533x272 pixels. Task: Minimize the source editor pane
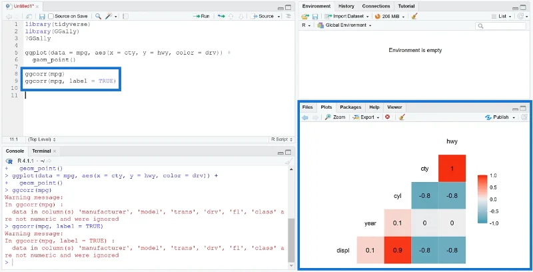pos(280,8)
